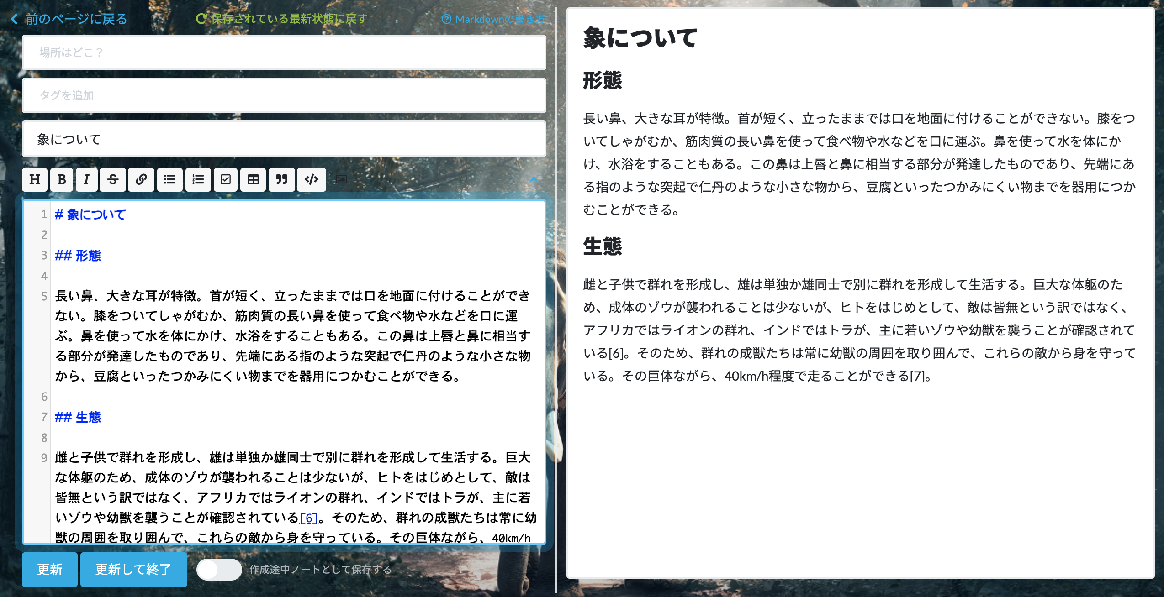Click the title field containing 象について
This screenshot has height=597, width=1164.
[284, 139]
